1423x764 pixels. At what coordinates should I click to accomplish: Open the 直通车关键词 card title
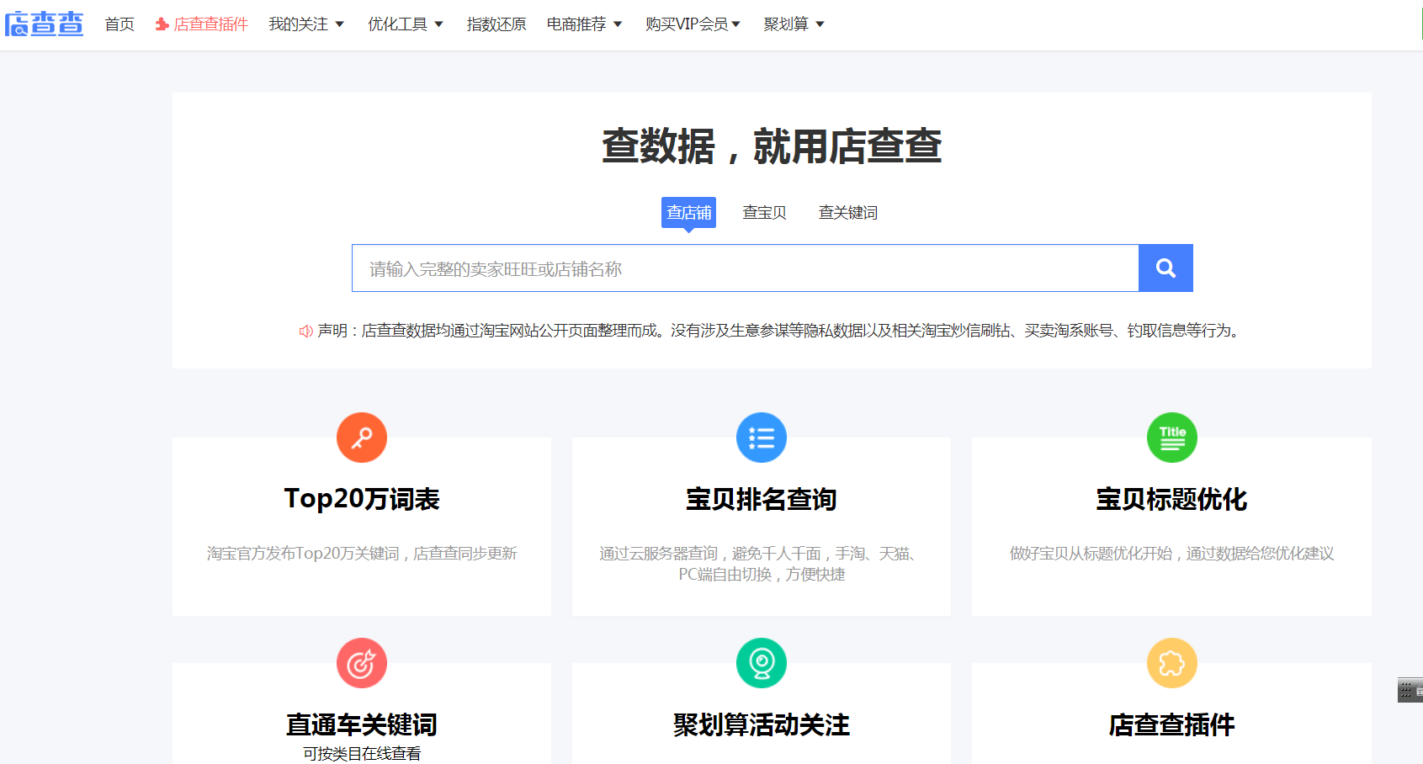pos(362,724)
